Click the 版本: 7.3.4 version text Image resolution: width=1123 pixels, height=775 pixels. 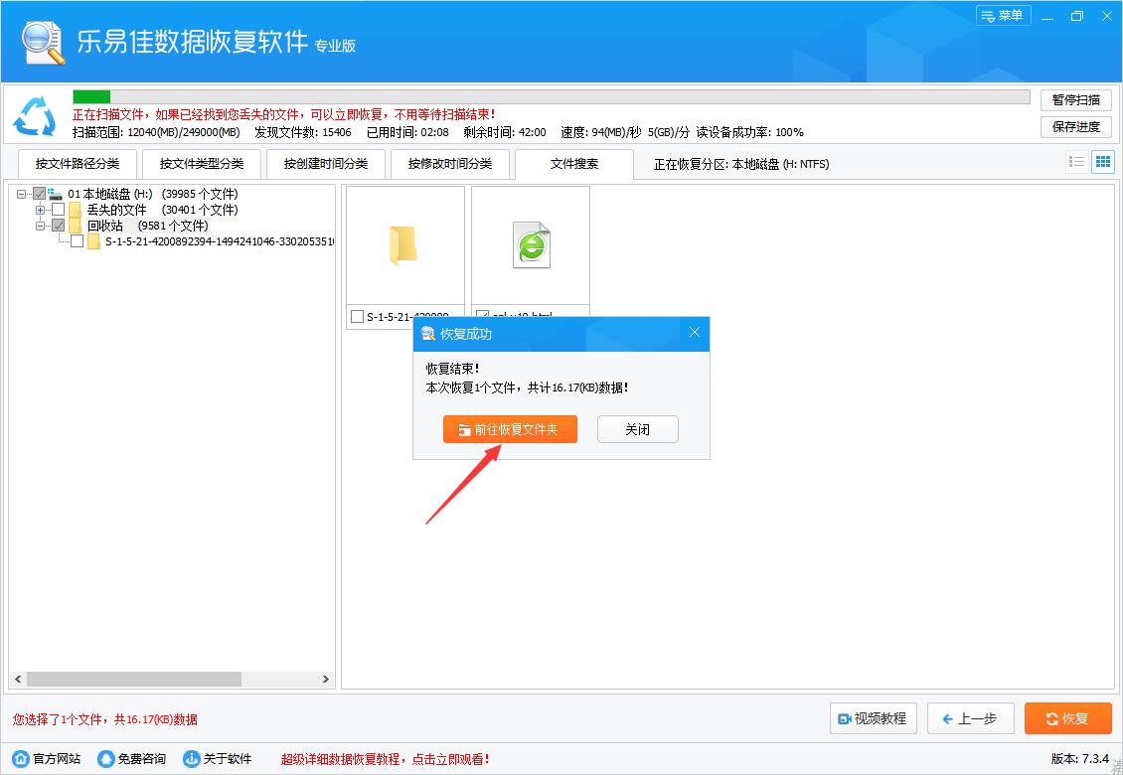(1080, 758)
